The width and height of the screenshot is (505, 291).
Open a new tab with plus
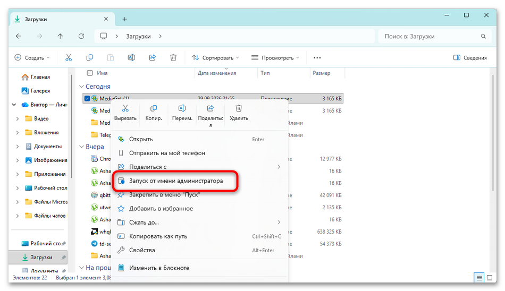[x=124, y=19]
